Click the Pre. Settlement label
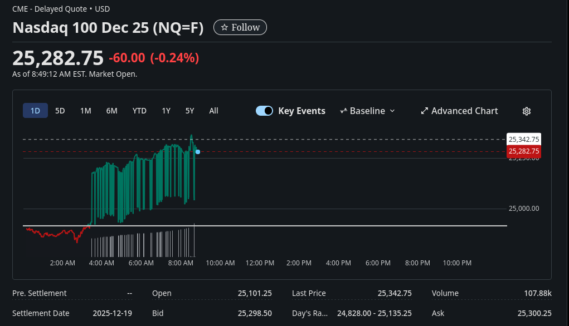This screenshot has width=569, height=326. pos(39,293)
